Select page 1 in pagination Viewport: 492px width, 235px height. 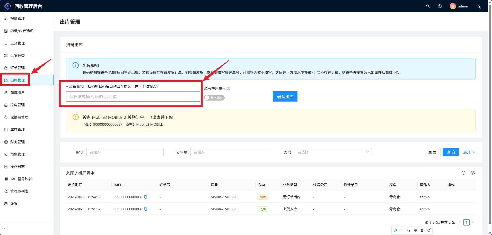[x=467, y=222]
